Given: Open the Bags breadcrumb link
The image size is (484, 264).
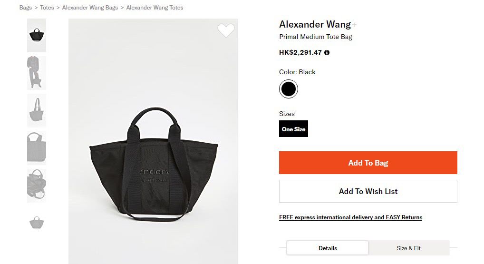Looking at the screenshot, I should point(26,8).
